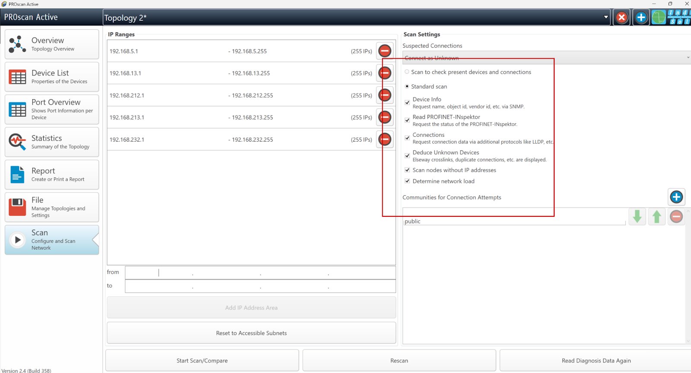
Task: Open Suspected Connections dropdown
Action: pos(546,57)
